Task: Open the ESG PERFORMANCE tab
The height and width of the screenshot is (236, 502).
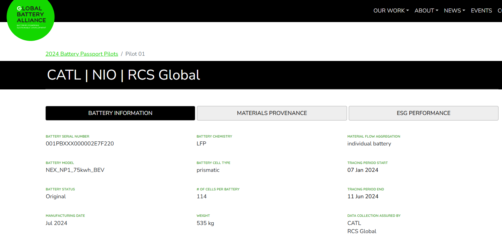Action: click(423, 113)
